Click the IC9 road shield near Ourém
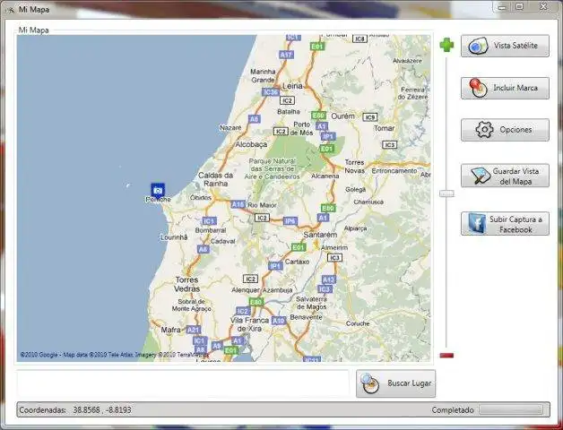 [370, 117]
